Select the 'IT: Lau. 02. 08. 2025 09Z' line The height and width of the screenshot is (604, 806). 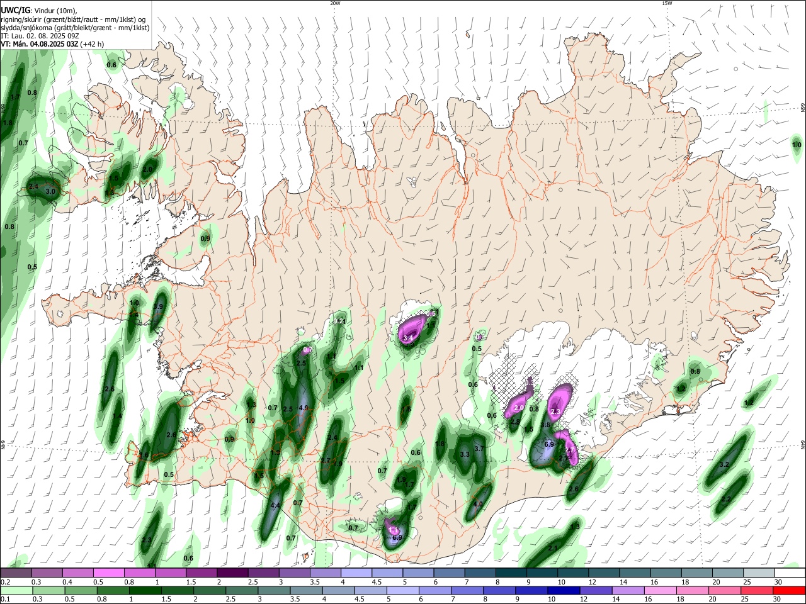[40, 36]
